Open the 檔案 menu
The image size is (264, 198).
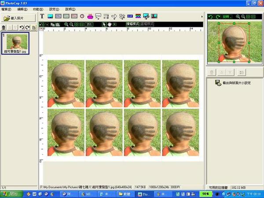click(6, 9)
